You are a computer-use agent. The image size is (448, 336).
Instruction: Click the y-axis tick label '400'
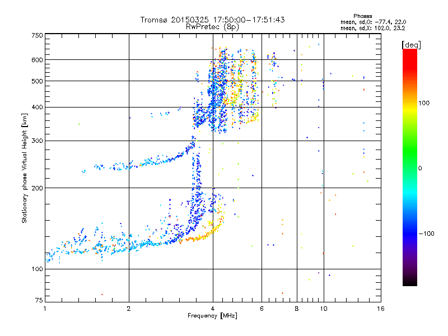pos(37,108)
